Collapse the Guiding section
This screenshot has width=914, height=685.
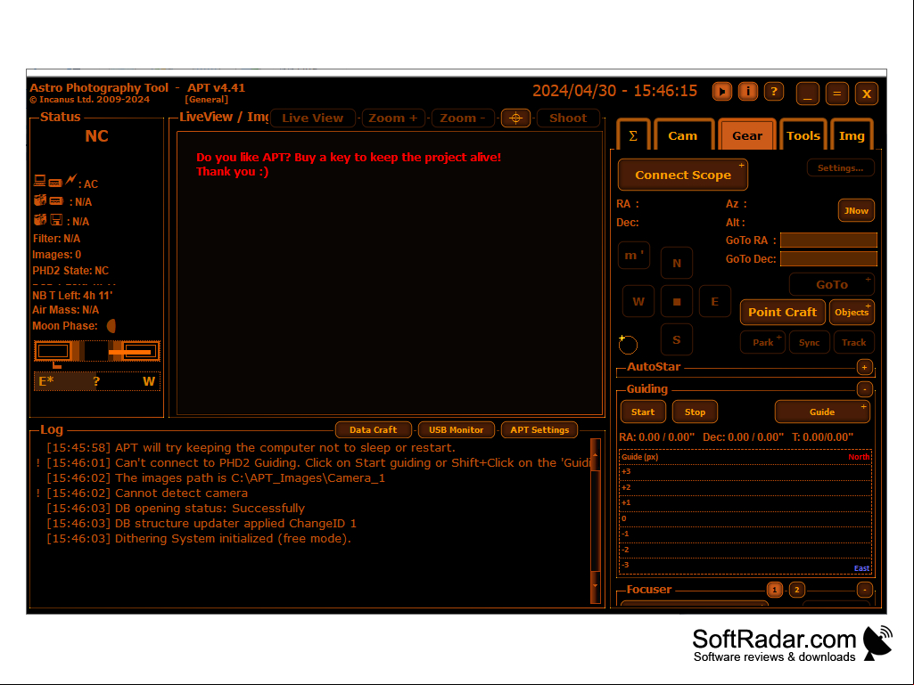[x=864, y=389]
